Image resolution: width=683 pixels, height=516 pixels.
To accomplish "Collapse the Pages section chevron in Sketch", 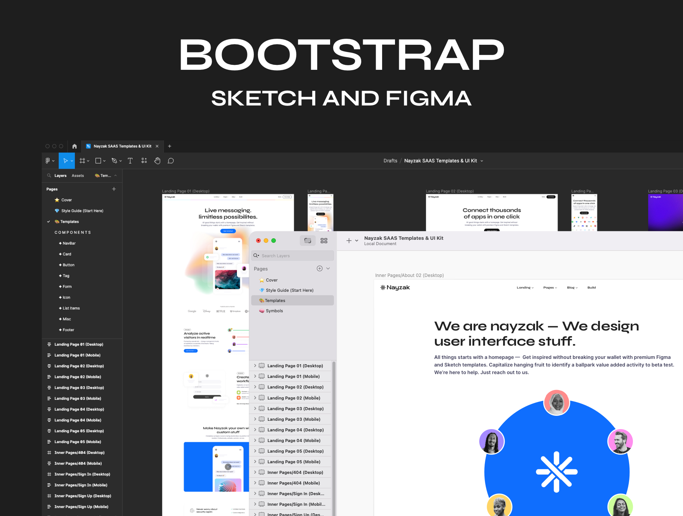I will tap(328, 269).
